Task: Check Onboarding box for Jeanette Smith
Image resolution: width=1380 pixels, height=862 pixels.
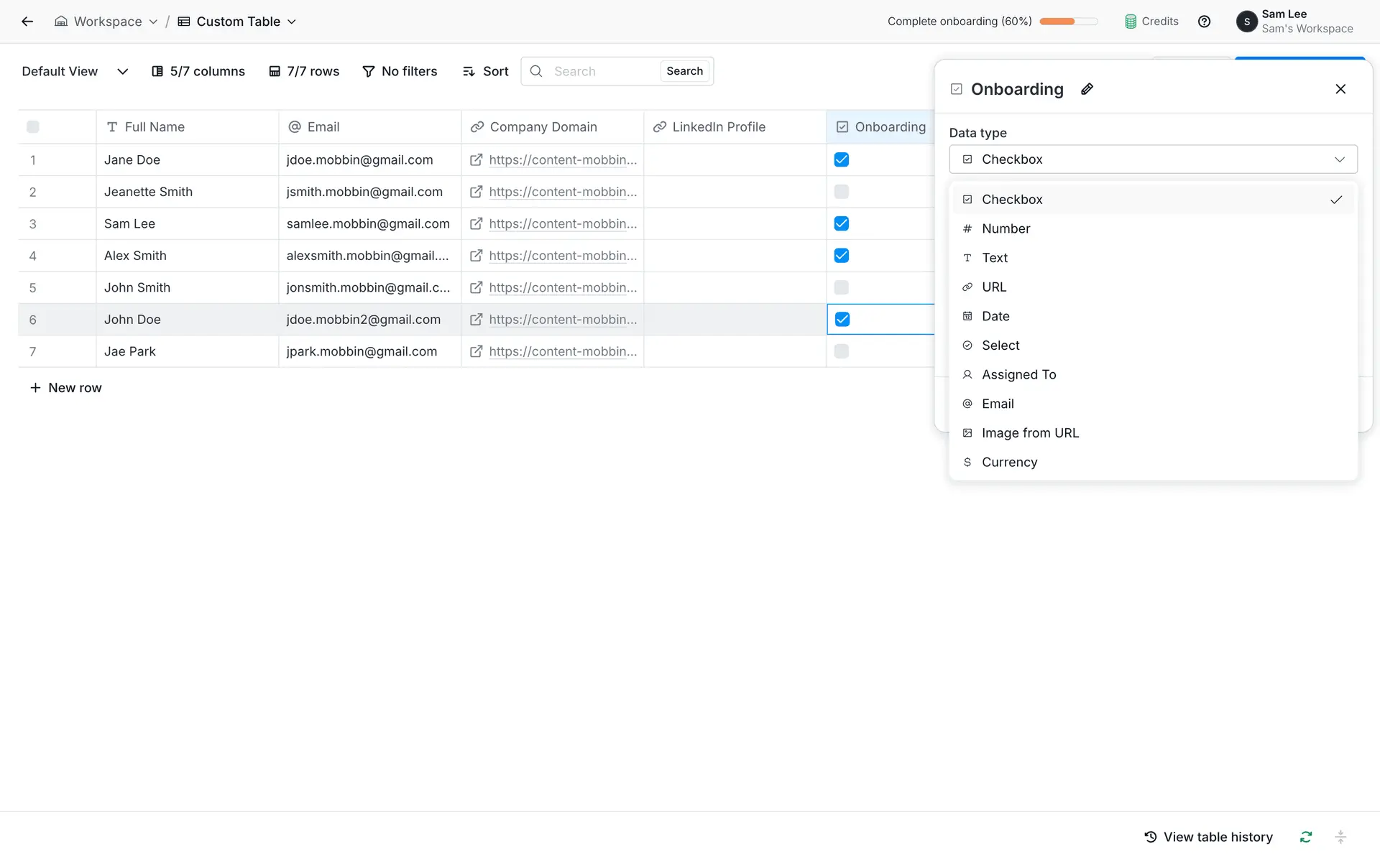Action: (x=841, y=192)
